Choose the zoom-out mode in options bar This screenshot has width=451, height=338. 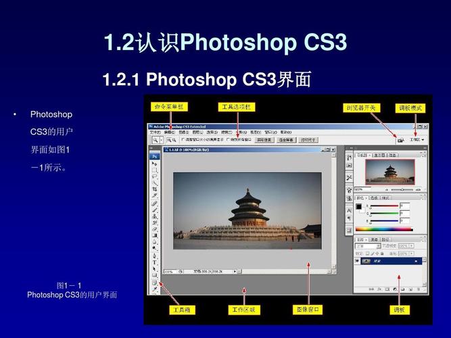174,140
